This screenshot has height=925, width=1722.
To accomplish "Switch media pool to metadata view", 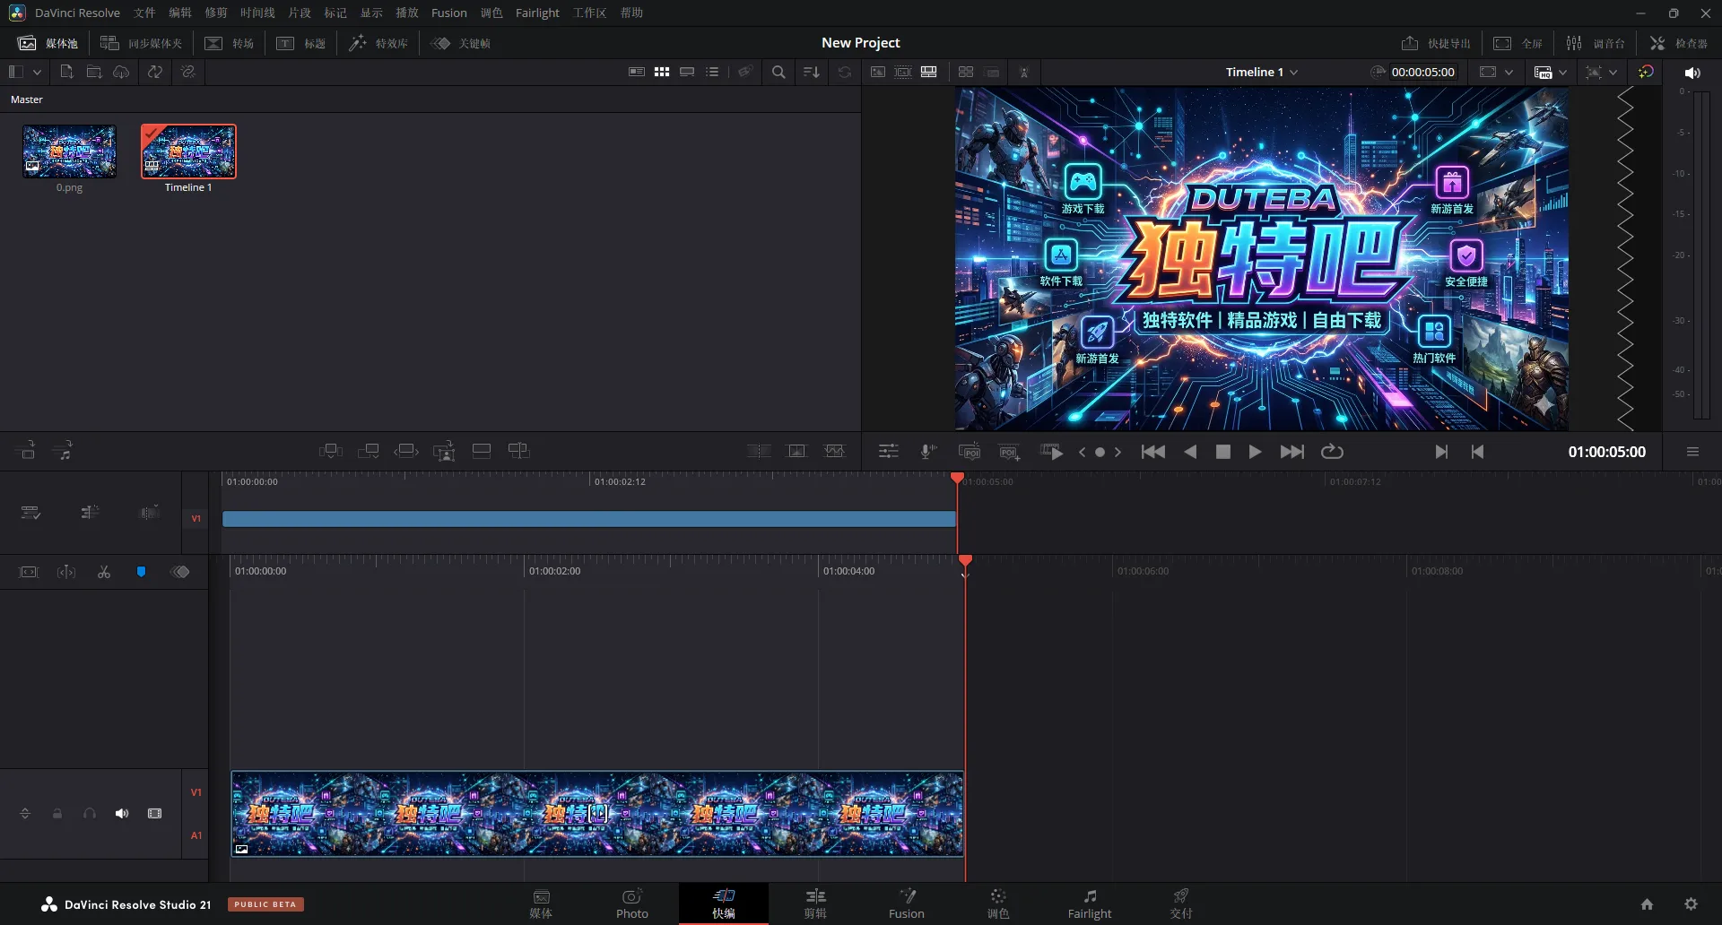I will 637,72.
